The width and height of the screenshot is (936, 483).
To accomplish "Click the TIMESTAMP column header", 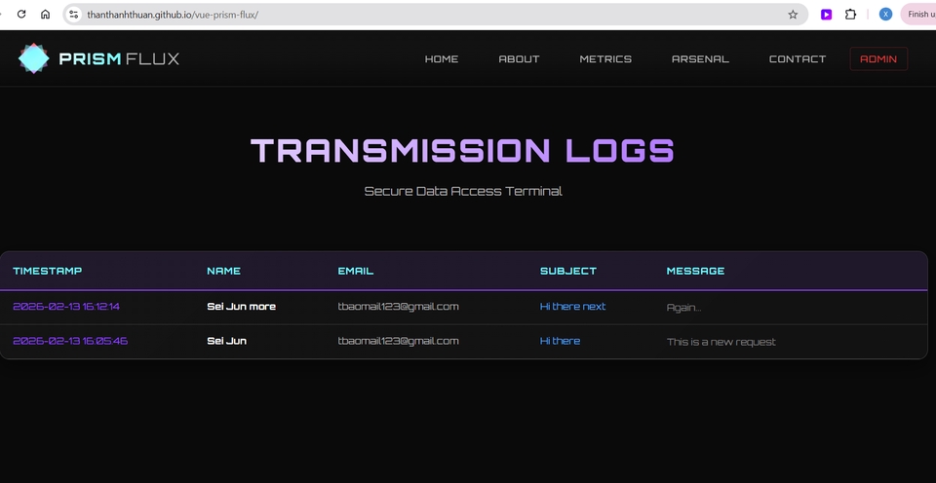I will click(47, 271).
